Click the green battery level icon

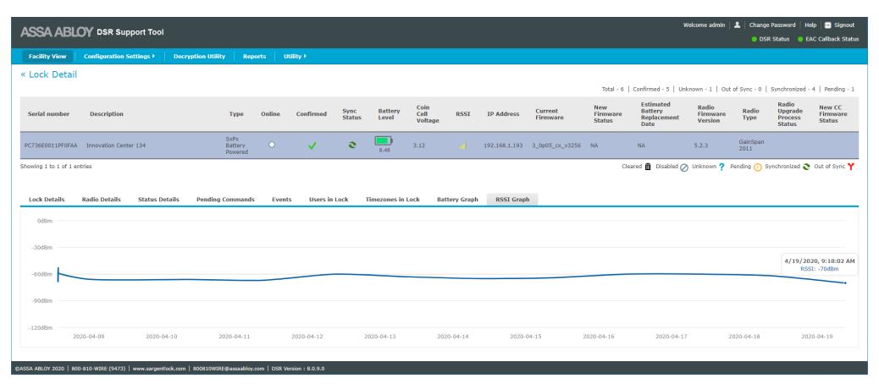pos(384,141)
